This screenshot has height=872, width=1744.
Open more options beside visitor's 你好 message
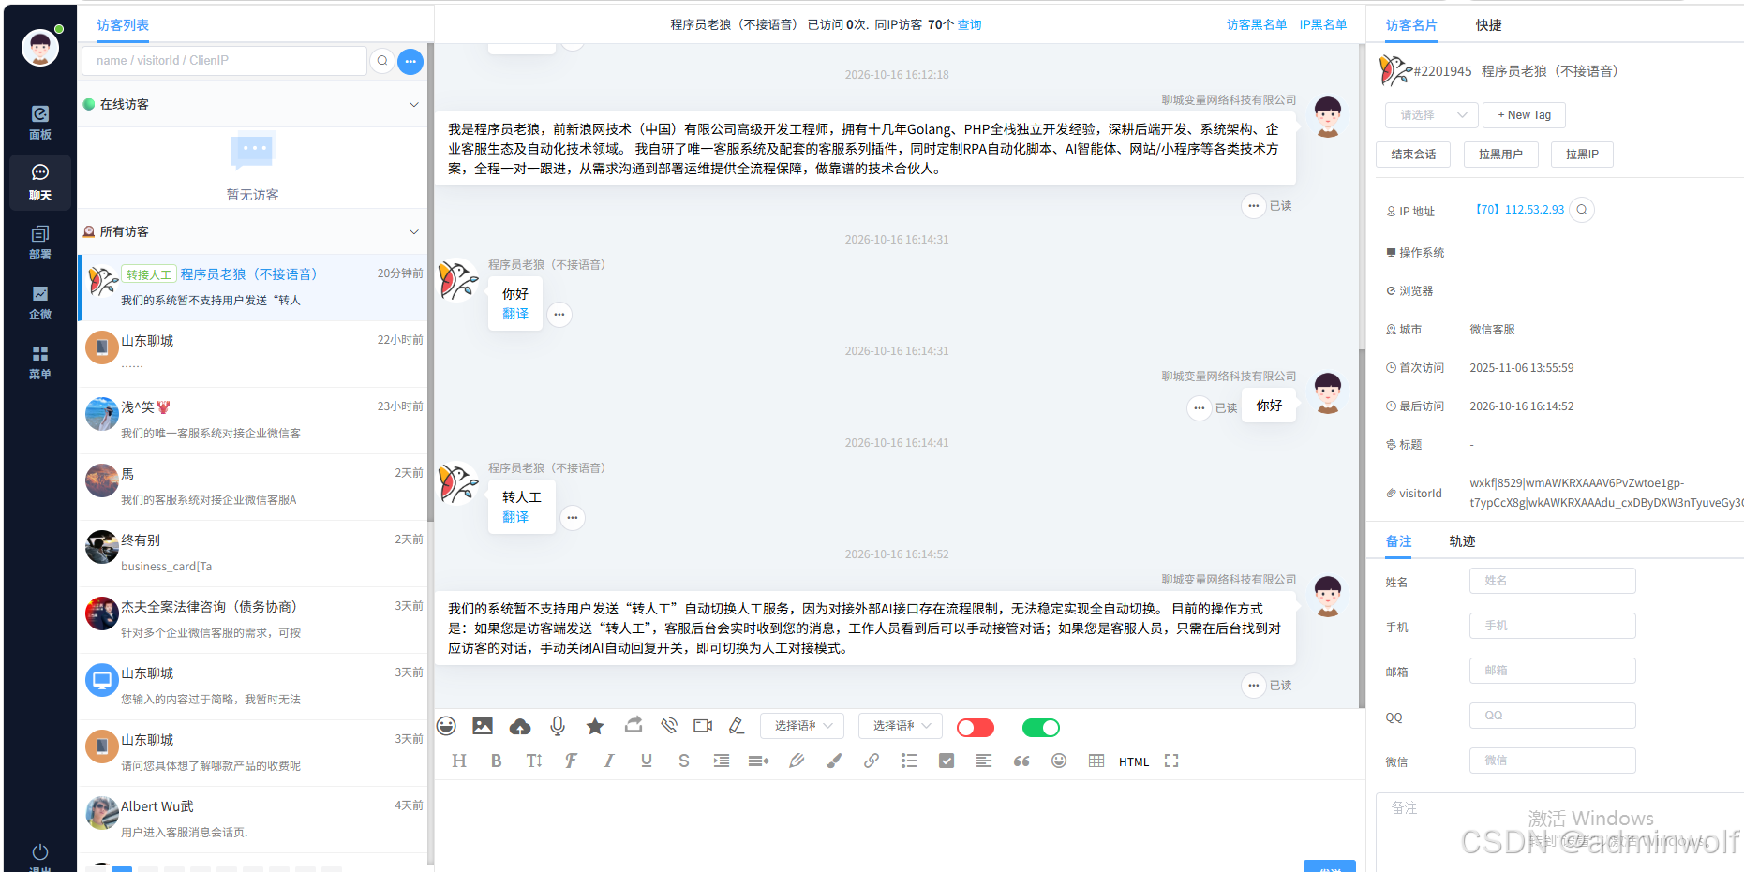pos(559,314)
